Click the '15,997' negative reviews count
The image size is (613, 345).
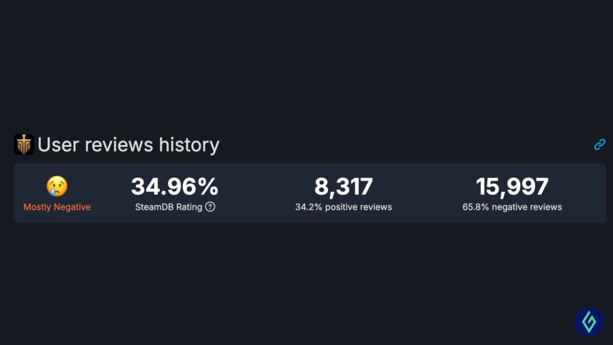pyautogui.click(x=512, y=186)
